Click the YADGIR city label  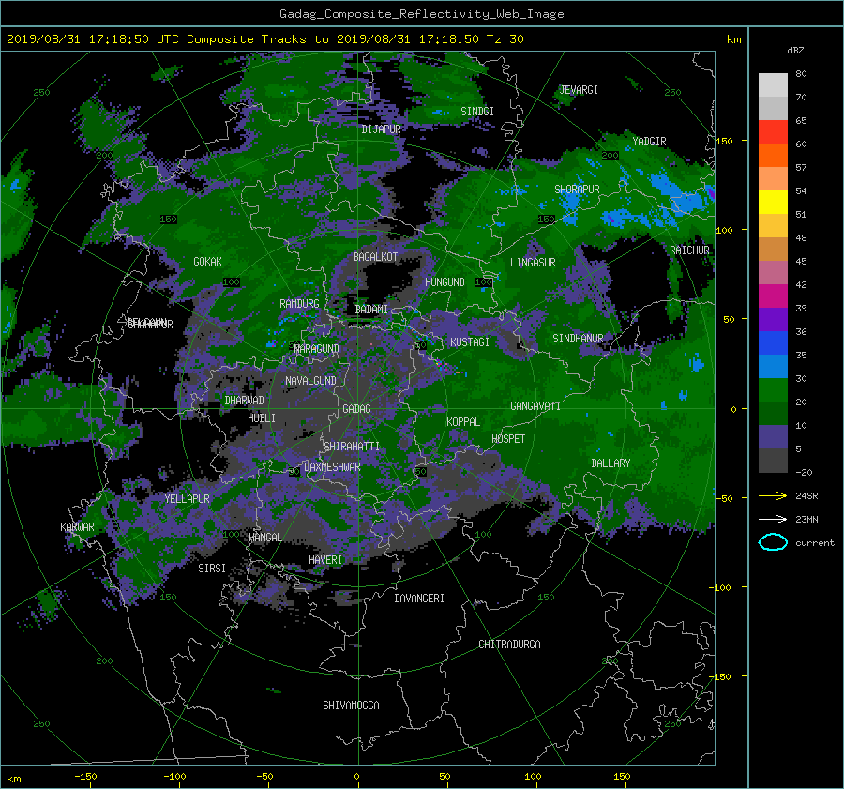tap(649, 141)
